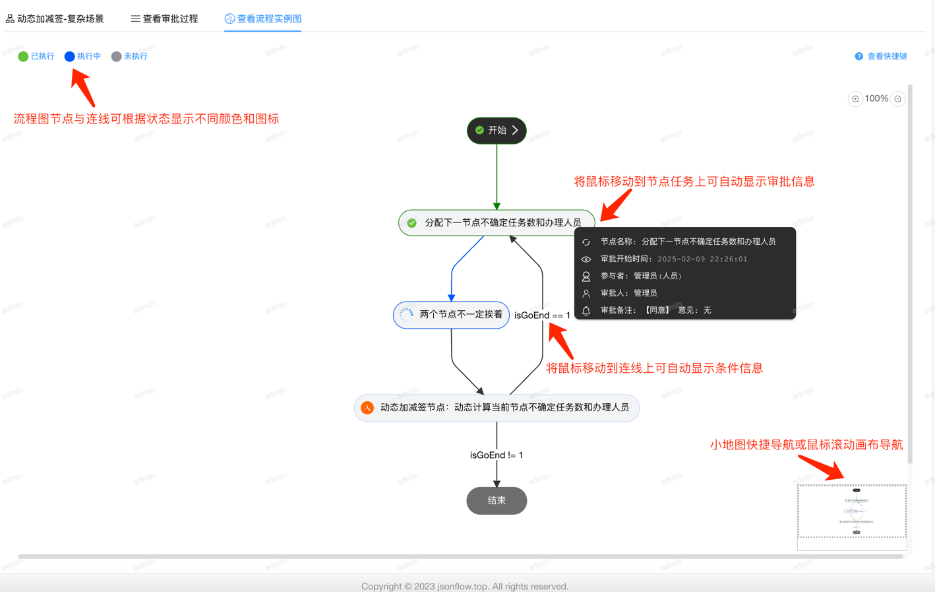Screen dimensions: 935x592
Task: Click the eye icon next to 审批开始时间
Action: pyautogui.click(x=586, y=259)
